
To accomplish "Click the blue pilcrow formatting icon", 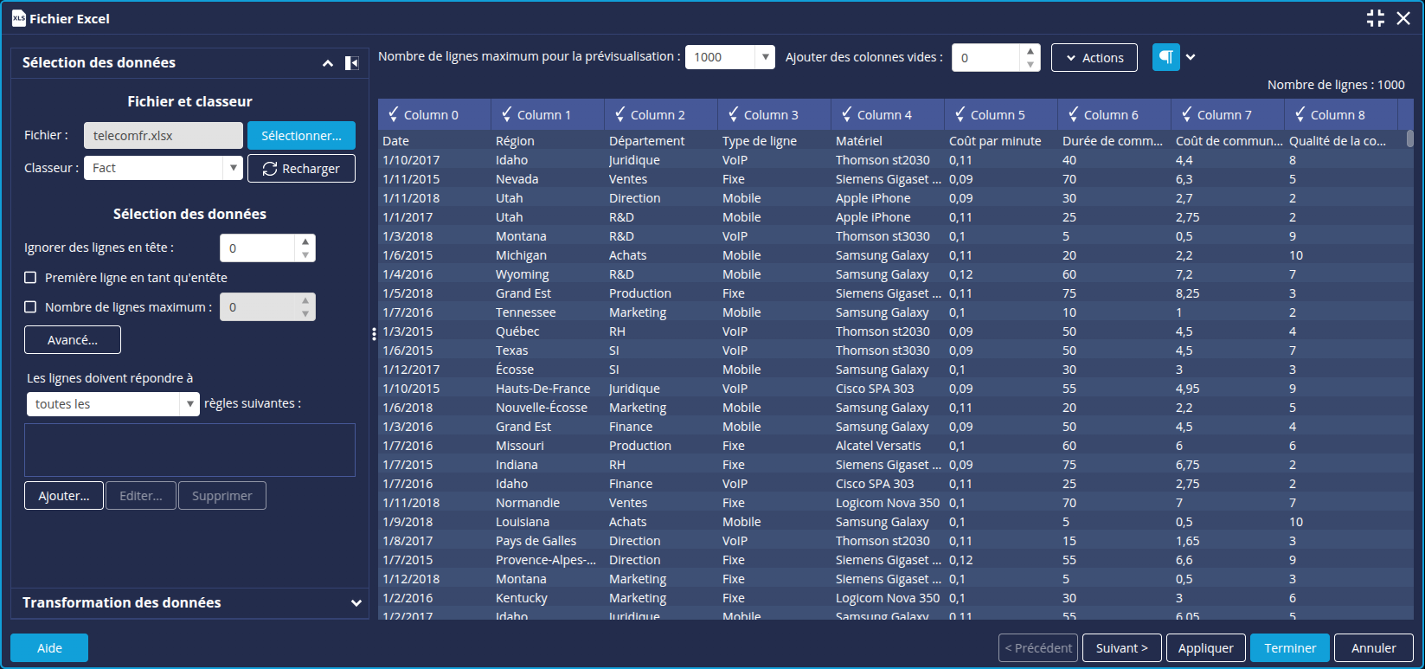I will 1165,57.
